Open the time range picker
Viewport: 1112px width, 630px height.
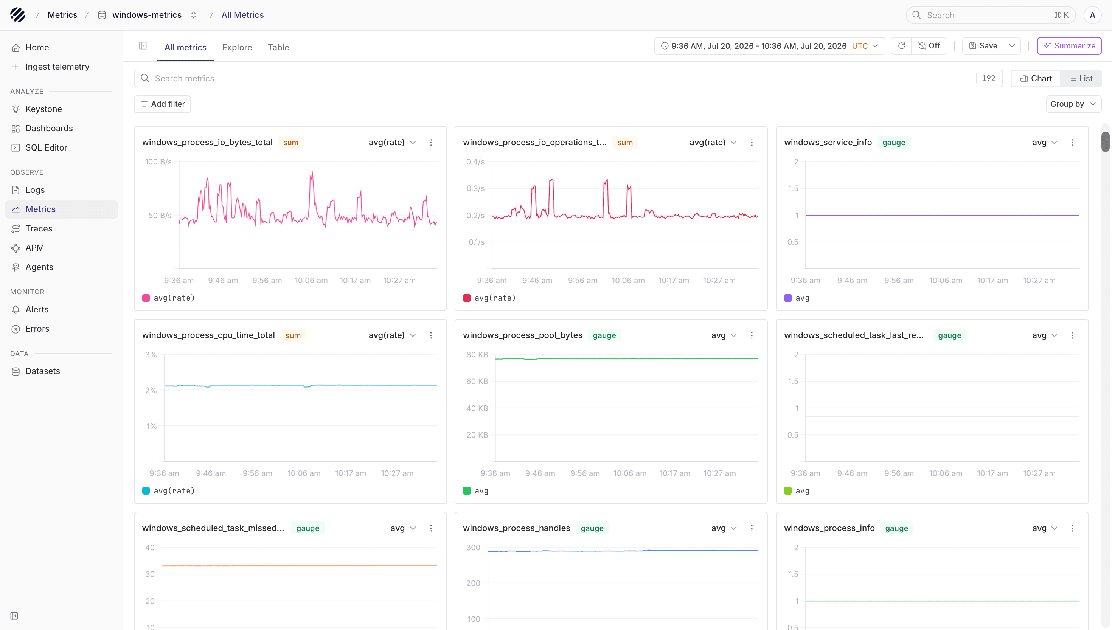click(x=770, y=46)
